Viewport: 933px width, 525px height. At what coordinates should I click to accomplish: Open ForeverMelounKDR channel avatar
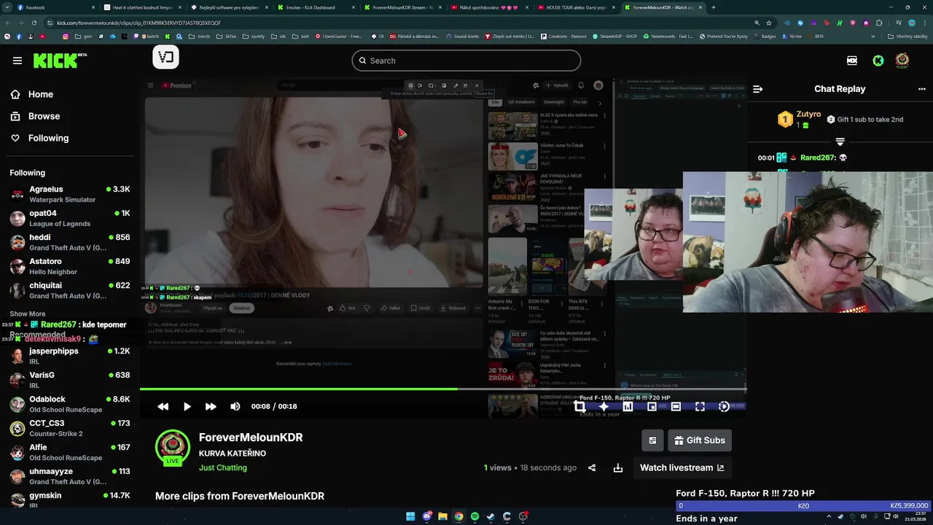pos(173,447)
